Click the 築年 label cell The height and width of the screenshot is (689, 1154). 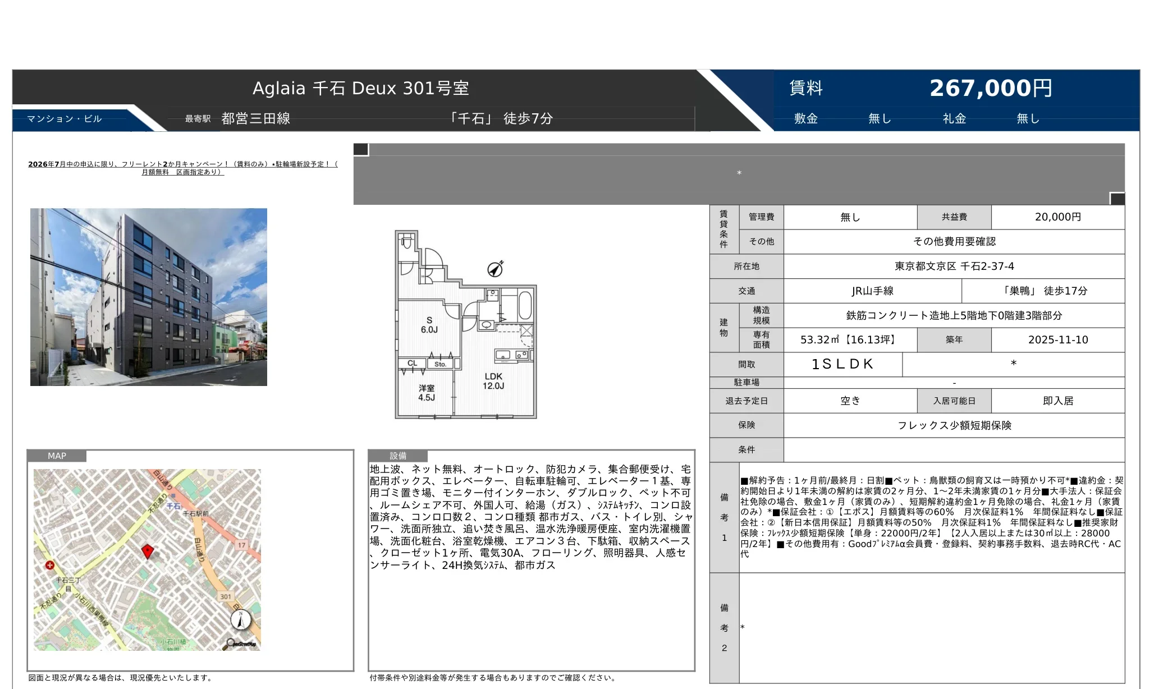(954, 340)
